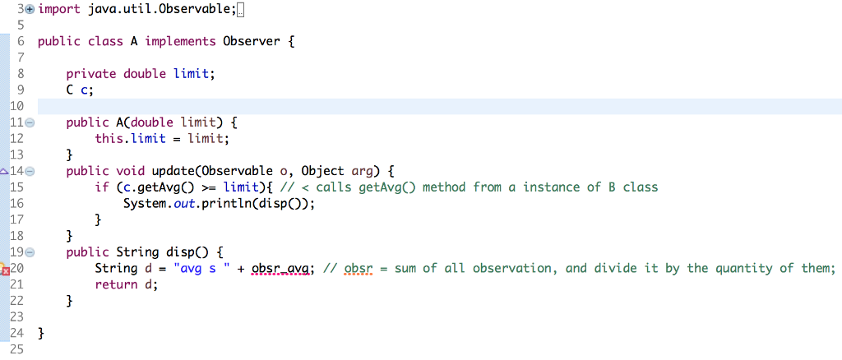Image resolution: width=842 pixels, height=360 pixels.
Task: Click "public class A" declaration text
Action: click(89, 41)
